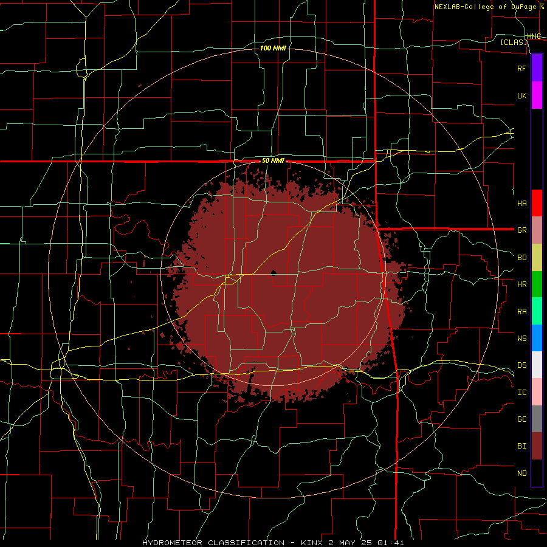547x547 pixels.
Task: Click the 100 NMI range ring label
Action: pos(273,48)
